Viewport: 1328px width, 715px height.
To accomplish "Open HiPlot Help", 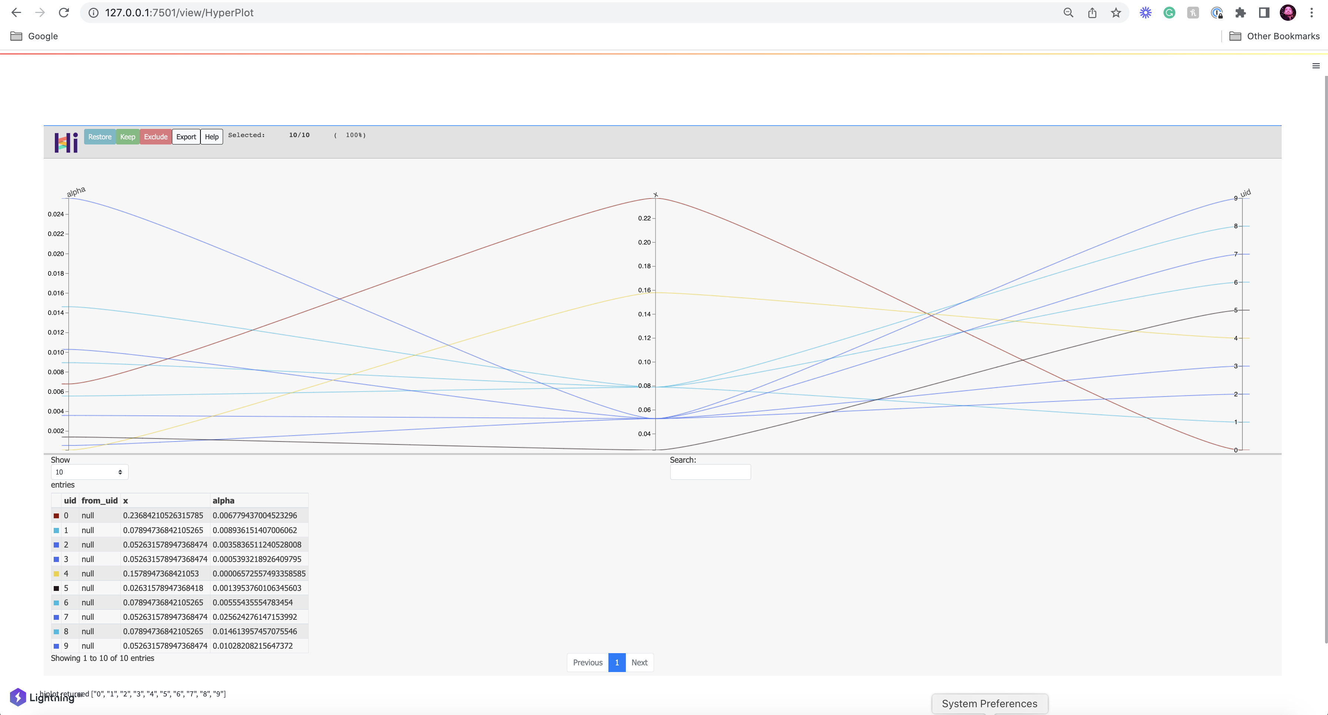I will [x=211, y=137].
